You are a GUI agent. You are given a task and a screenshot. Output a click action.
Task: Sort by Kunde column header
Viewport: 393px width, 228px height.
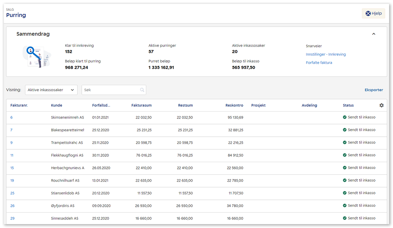[x=57, y=106]
